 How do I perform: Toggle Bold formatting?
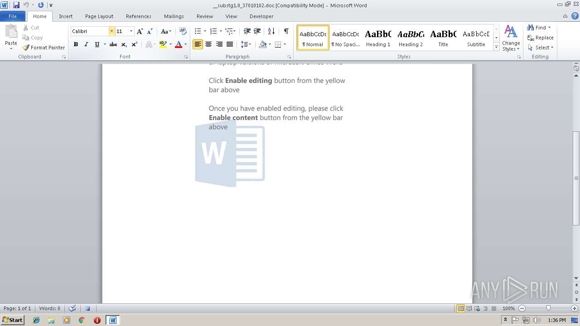76,44
